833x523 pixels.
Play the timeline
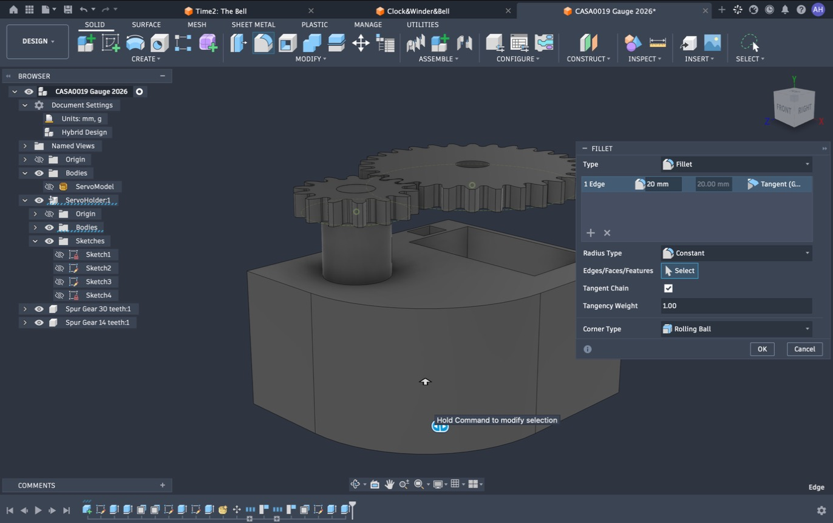[x=38, y=510]
